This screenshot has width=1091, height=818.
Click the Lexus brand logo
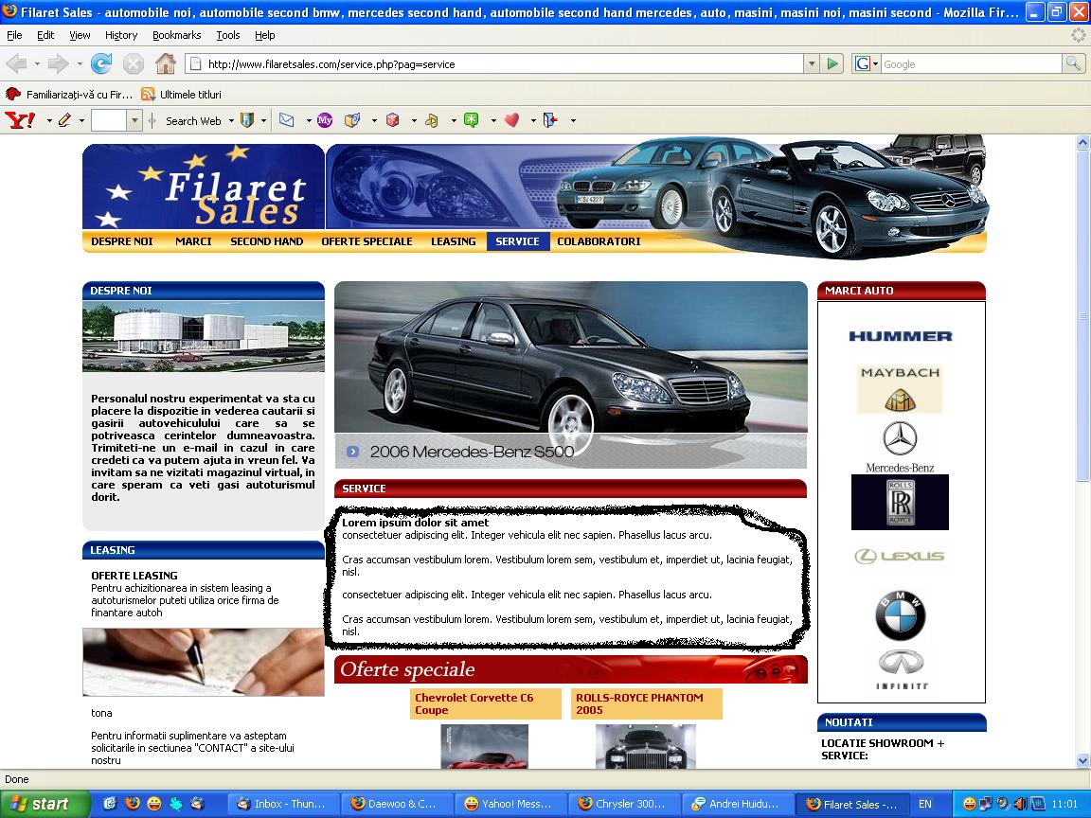click(x=899, y=556)
